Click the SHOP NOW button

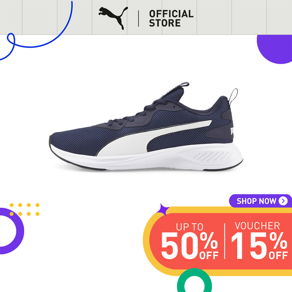point(260,201)
